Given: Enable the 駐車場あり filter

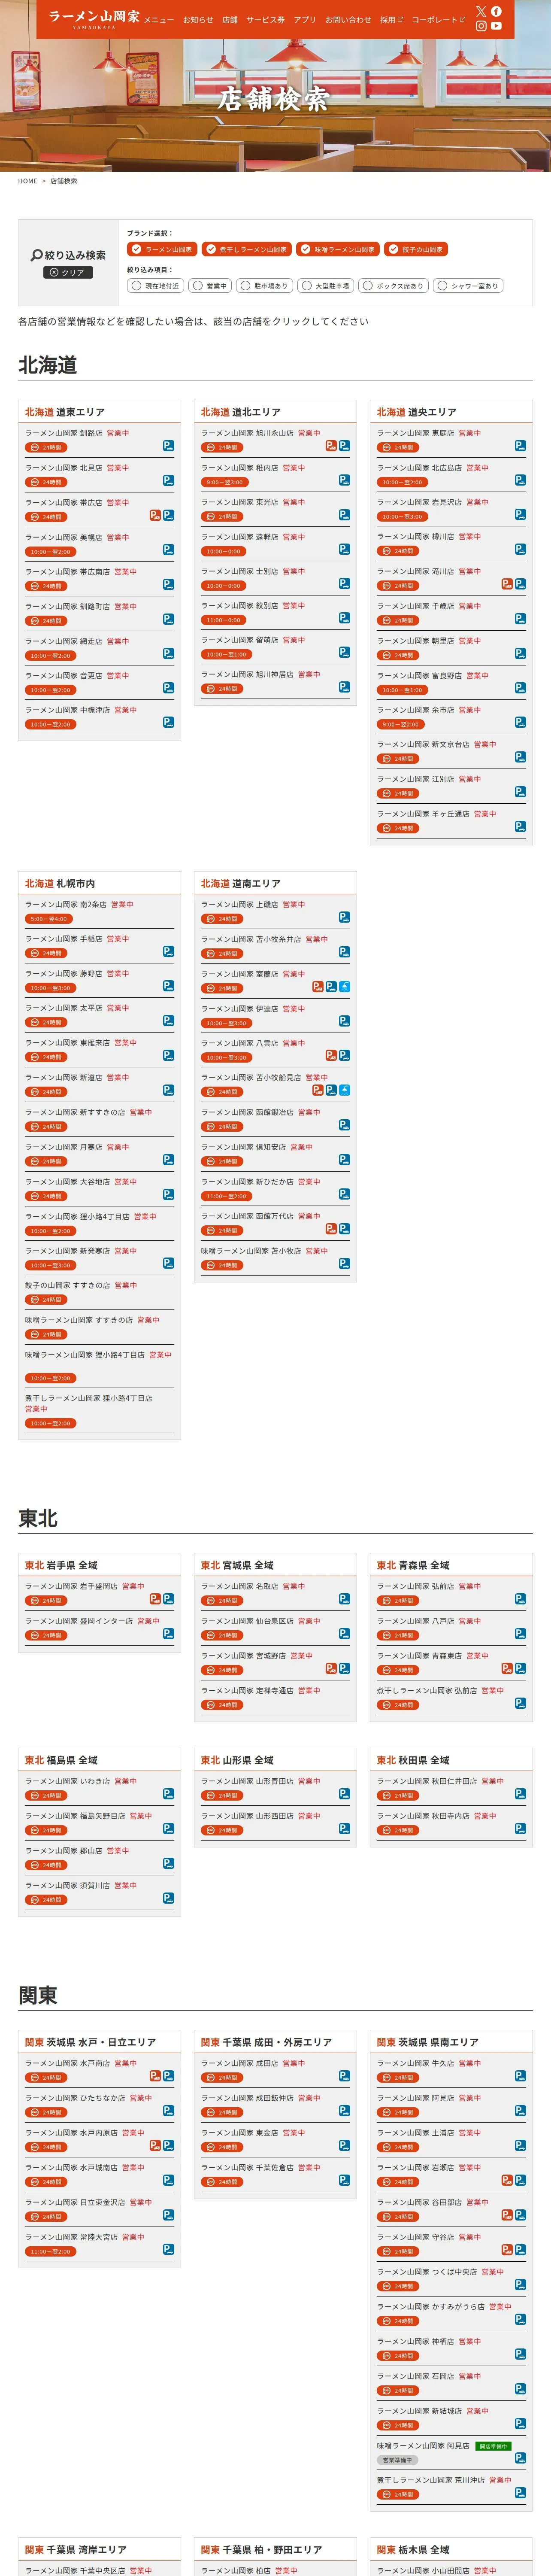Looking at the screenshot, I should (x=265, y=286).
